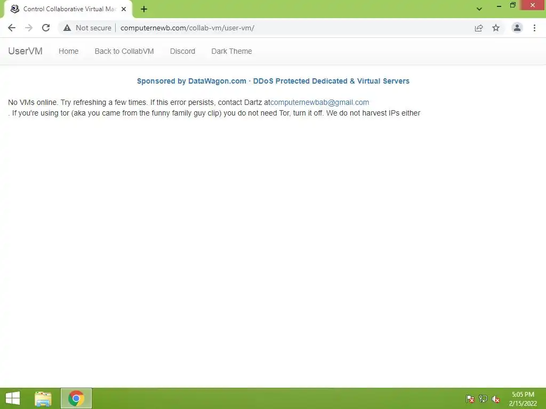Open the Discord navigation link
Viewport: 546px width, 409px height.
(x=182, y=51)
